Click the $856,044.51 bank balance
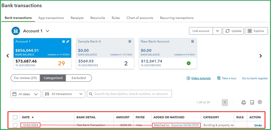This screenshot has height=130, width=271. coord(27,51)
